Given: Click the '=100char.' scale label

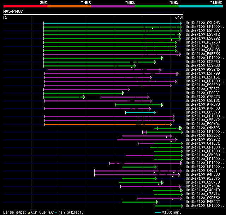Looking at the screenshot, I should [172, 212].
